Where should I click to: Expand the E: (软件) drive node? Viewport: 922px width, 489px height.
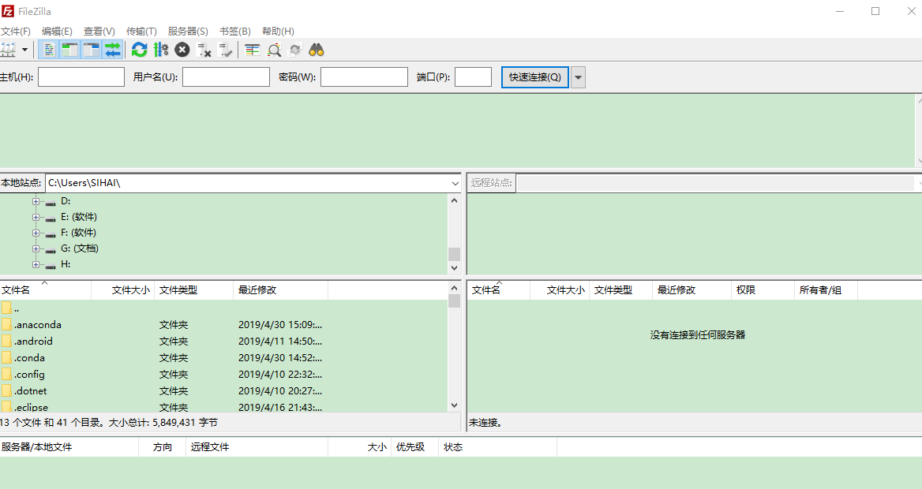(36, 217)
